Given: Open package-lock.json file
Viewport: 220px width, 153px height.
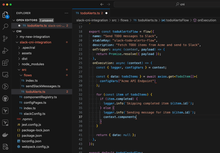Looking at the screenshot, I should pyautogui.click(x=42, y=130).
